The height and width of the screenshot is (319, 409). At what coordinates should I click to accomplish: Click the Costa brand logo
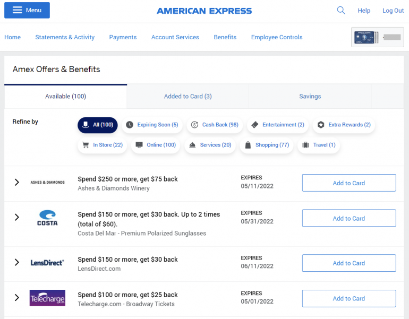47,218
